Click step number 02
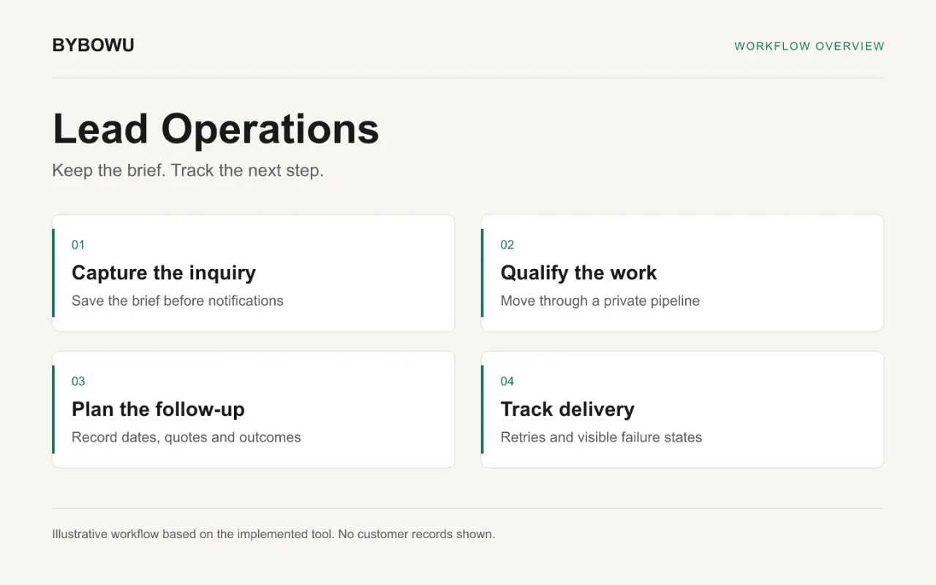 [507, 245]
